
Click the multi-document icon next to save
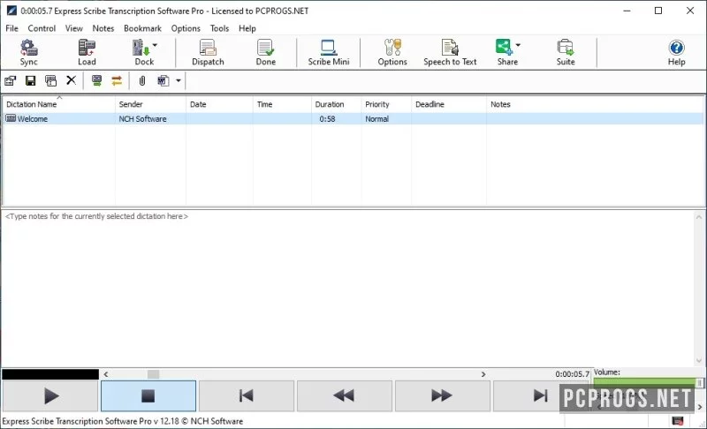click(x=51, y=81)
